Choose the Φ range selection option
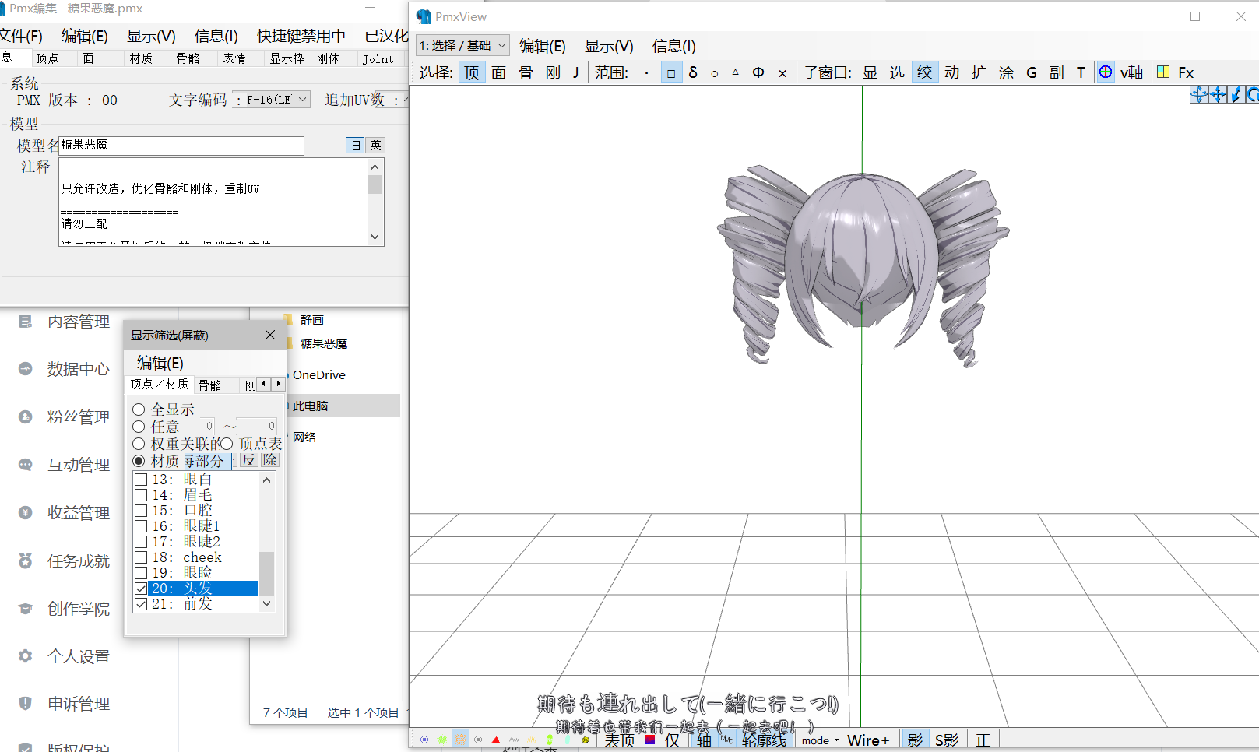The image size is (1259, 752). pyautogui.click(x=758, y=72)
